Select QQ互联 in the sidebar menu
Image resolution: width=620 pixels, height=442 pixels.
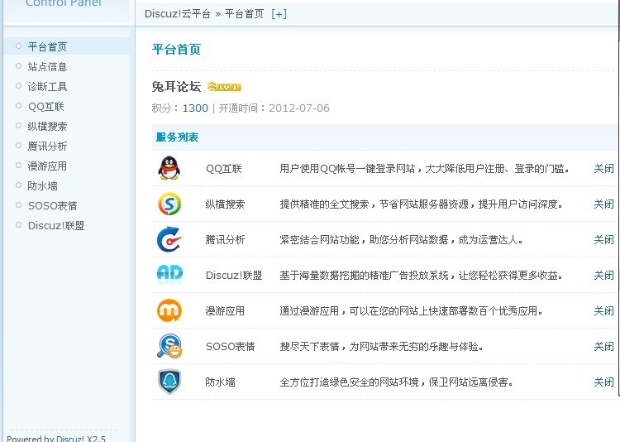point(45,106)
